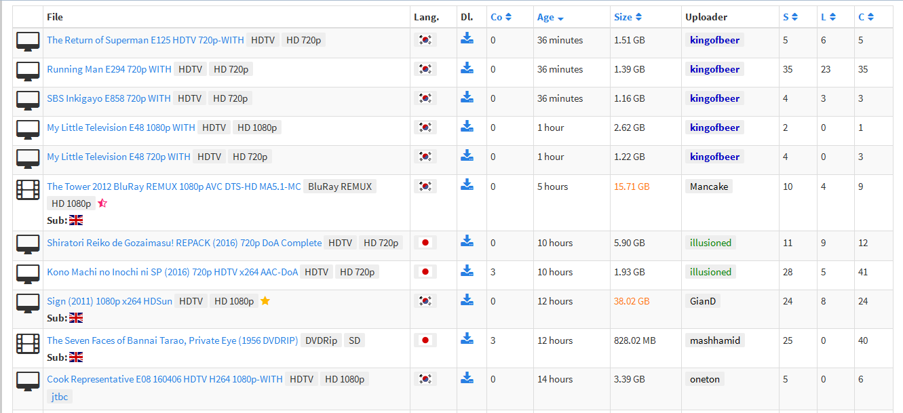The image size is (903, 413).
Task: Click download icon for The Tower 2012
Action: tap(467, 185)
